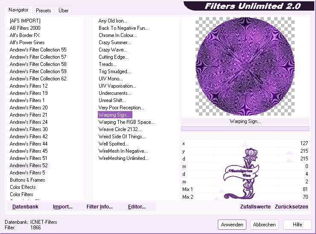The image size is (316, 234).
Task: Select Andrew's Filters 1 category
Action: (x=27, y=100)
